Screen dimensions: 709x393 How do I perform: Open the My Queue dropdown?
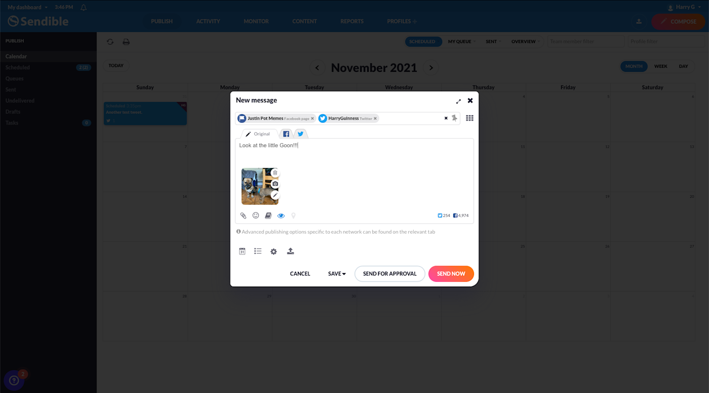462,41
